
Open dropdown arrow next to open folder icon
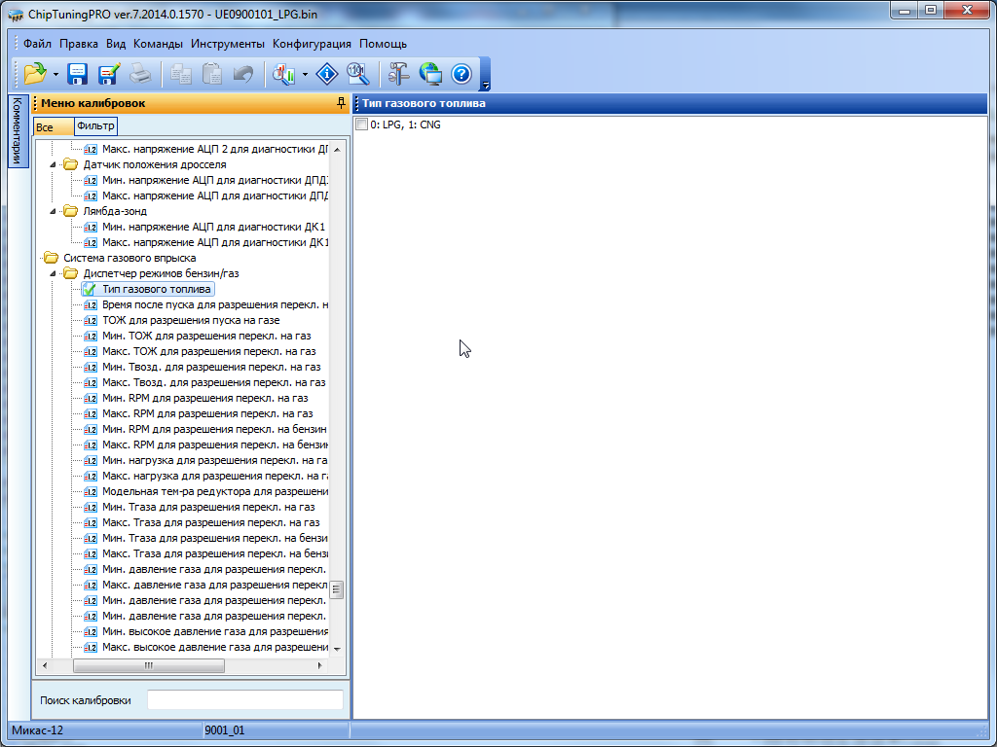[56, 74]
